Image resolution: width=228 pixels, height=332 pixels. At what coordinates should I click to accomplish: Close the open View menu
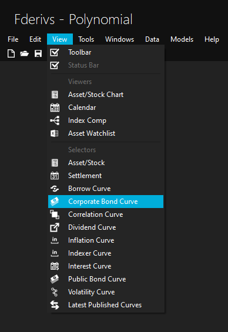tap(60, 39)
